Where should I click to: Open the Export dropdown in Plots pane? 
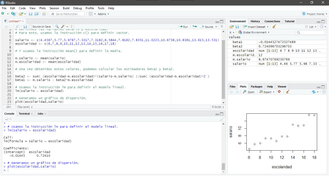pos(267,92)
